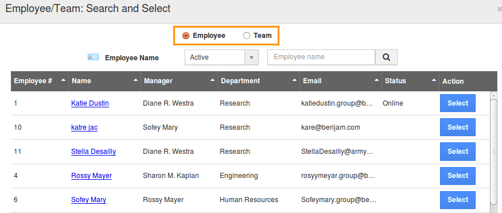502x213 pixels.
Task: Sort by Employee # column arrow
Action: click(63, 80)
